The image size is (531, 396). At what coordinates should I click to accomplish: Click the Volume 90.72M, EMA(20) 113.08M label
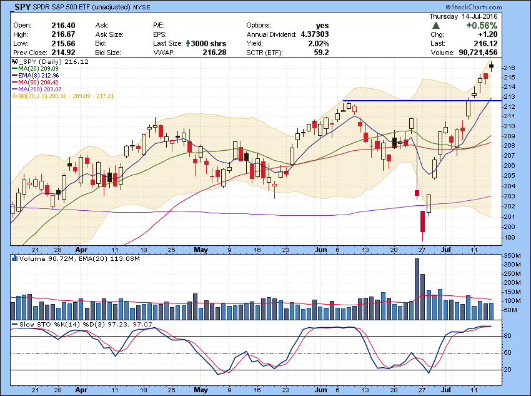(x=79, y=259)
